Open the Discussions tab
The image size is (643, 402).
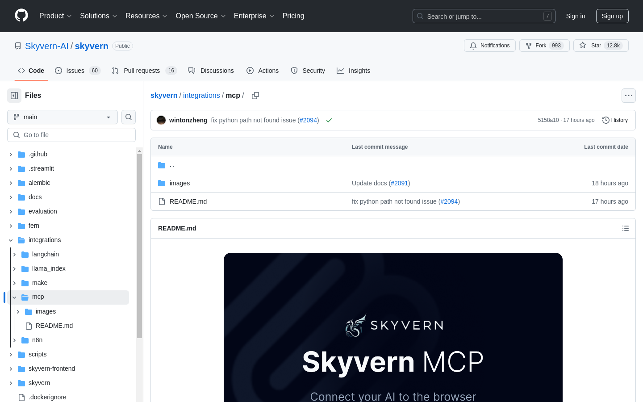[x=211, y=71]
